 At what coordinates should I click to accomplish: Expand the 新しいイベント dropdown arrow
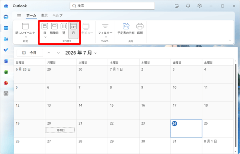pyautogui.click(x=26, y=37)
